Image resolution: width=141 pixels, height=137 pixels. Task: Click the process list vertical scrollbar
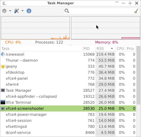tap(138, 75)
